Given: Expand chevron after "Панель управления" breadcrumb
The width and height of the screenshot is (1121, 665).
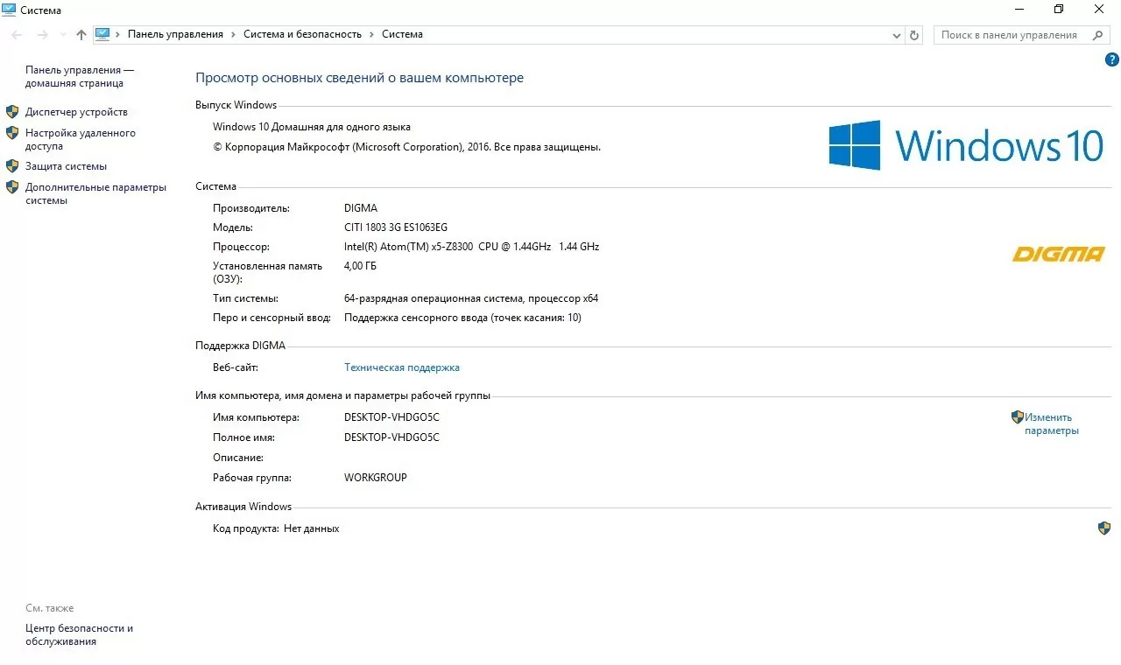Looking at the screenshot, I should tap(233, 35).
